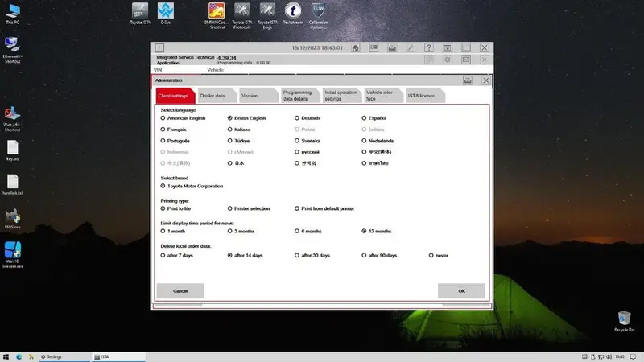Open the BMWAiCoder shortcut on the desktop
This screenshot has height=362, width=644.
click(217, 15)
